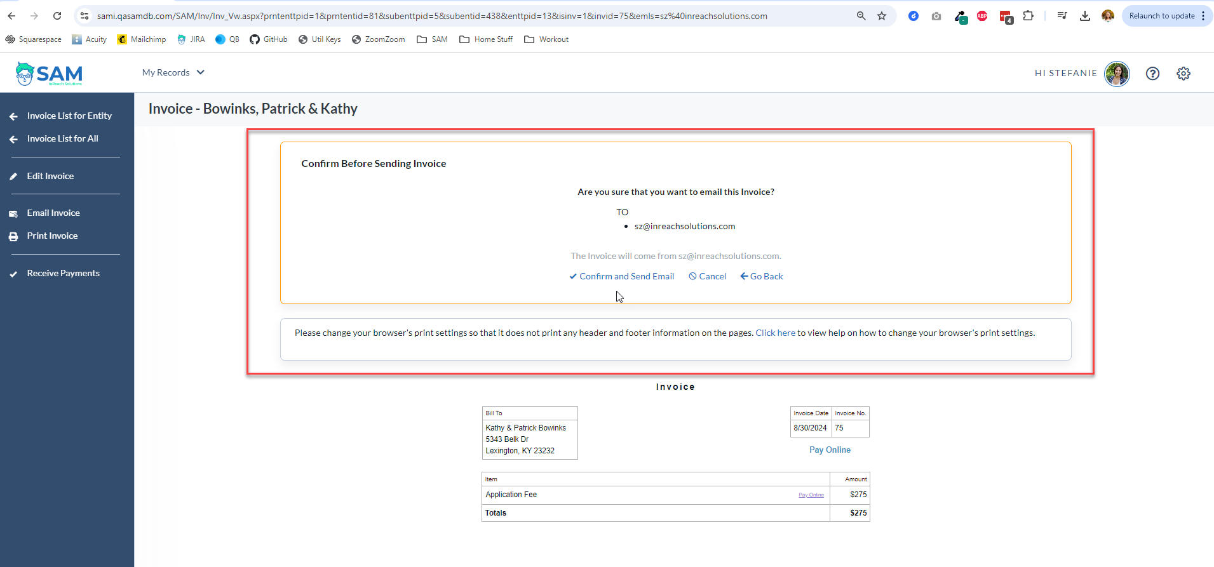Expand the Home Stuff bookmarks folder
Viewport: 1214px width, 567px height.
click(486, 39)
